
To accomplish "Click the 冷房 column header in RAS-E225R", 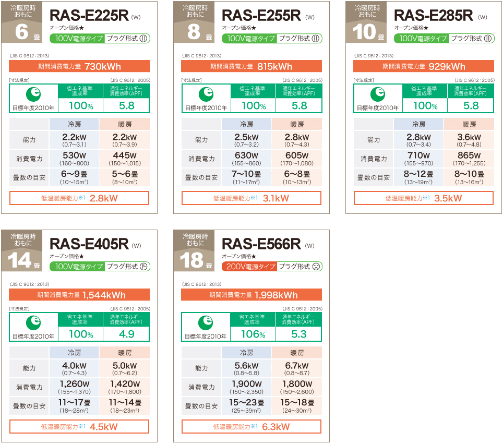I will pyautogui.click(x=74, y=124).
